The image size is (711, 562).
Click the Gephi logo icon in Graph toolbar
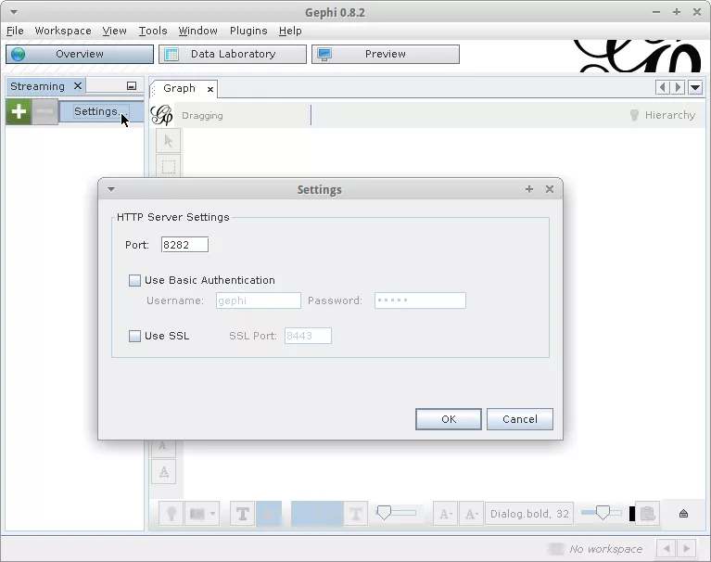[162, 115]
